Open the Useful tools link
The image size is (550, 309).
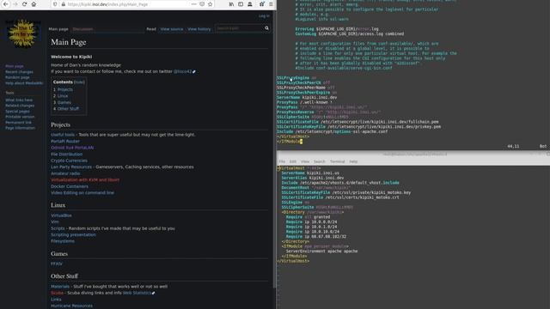(x=63, y=135)
